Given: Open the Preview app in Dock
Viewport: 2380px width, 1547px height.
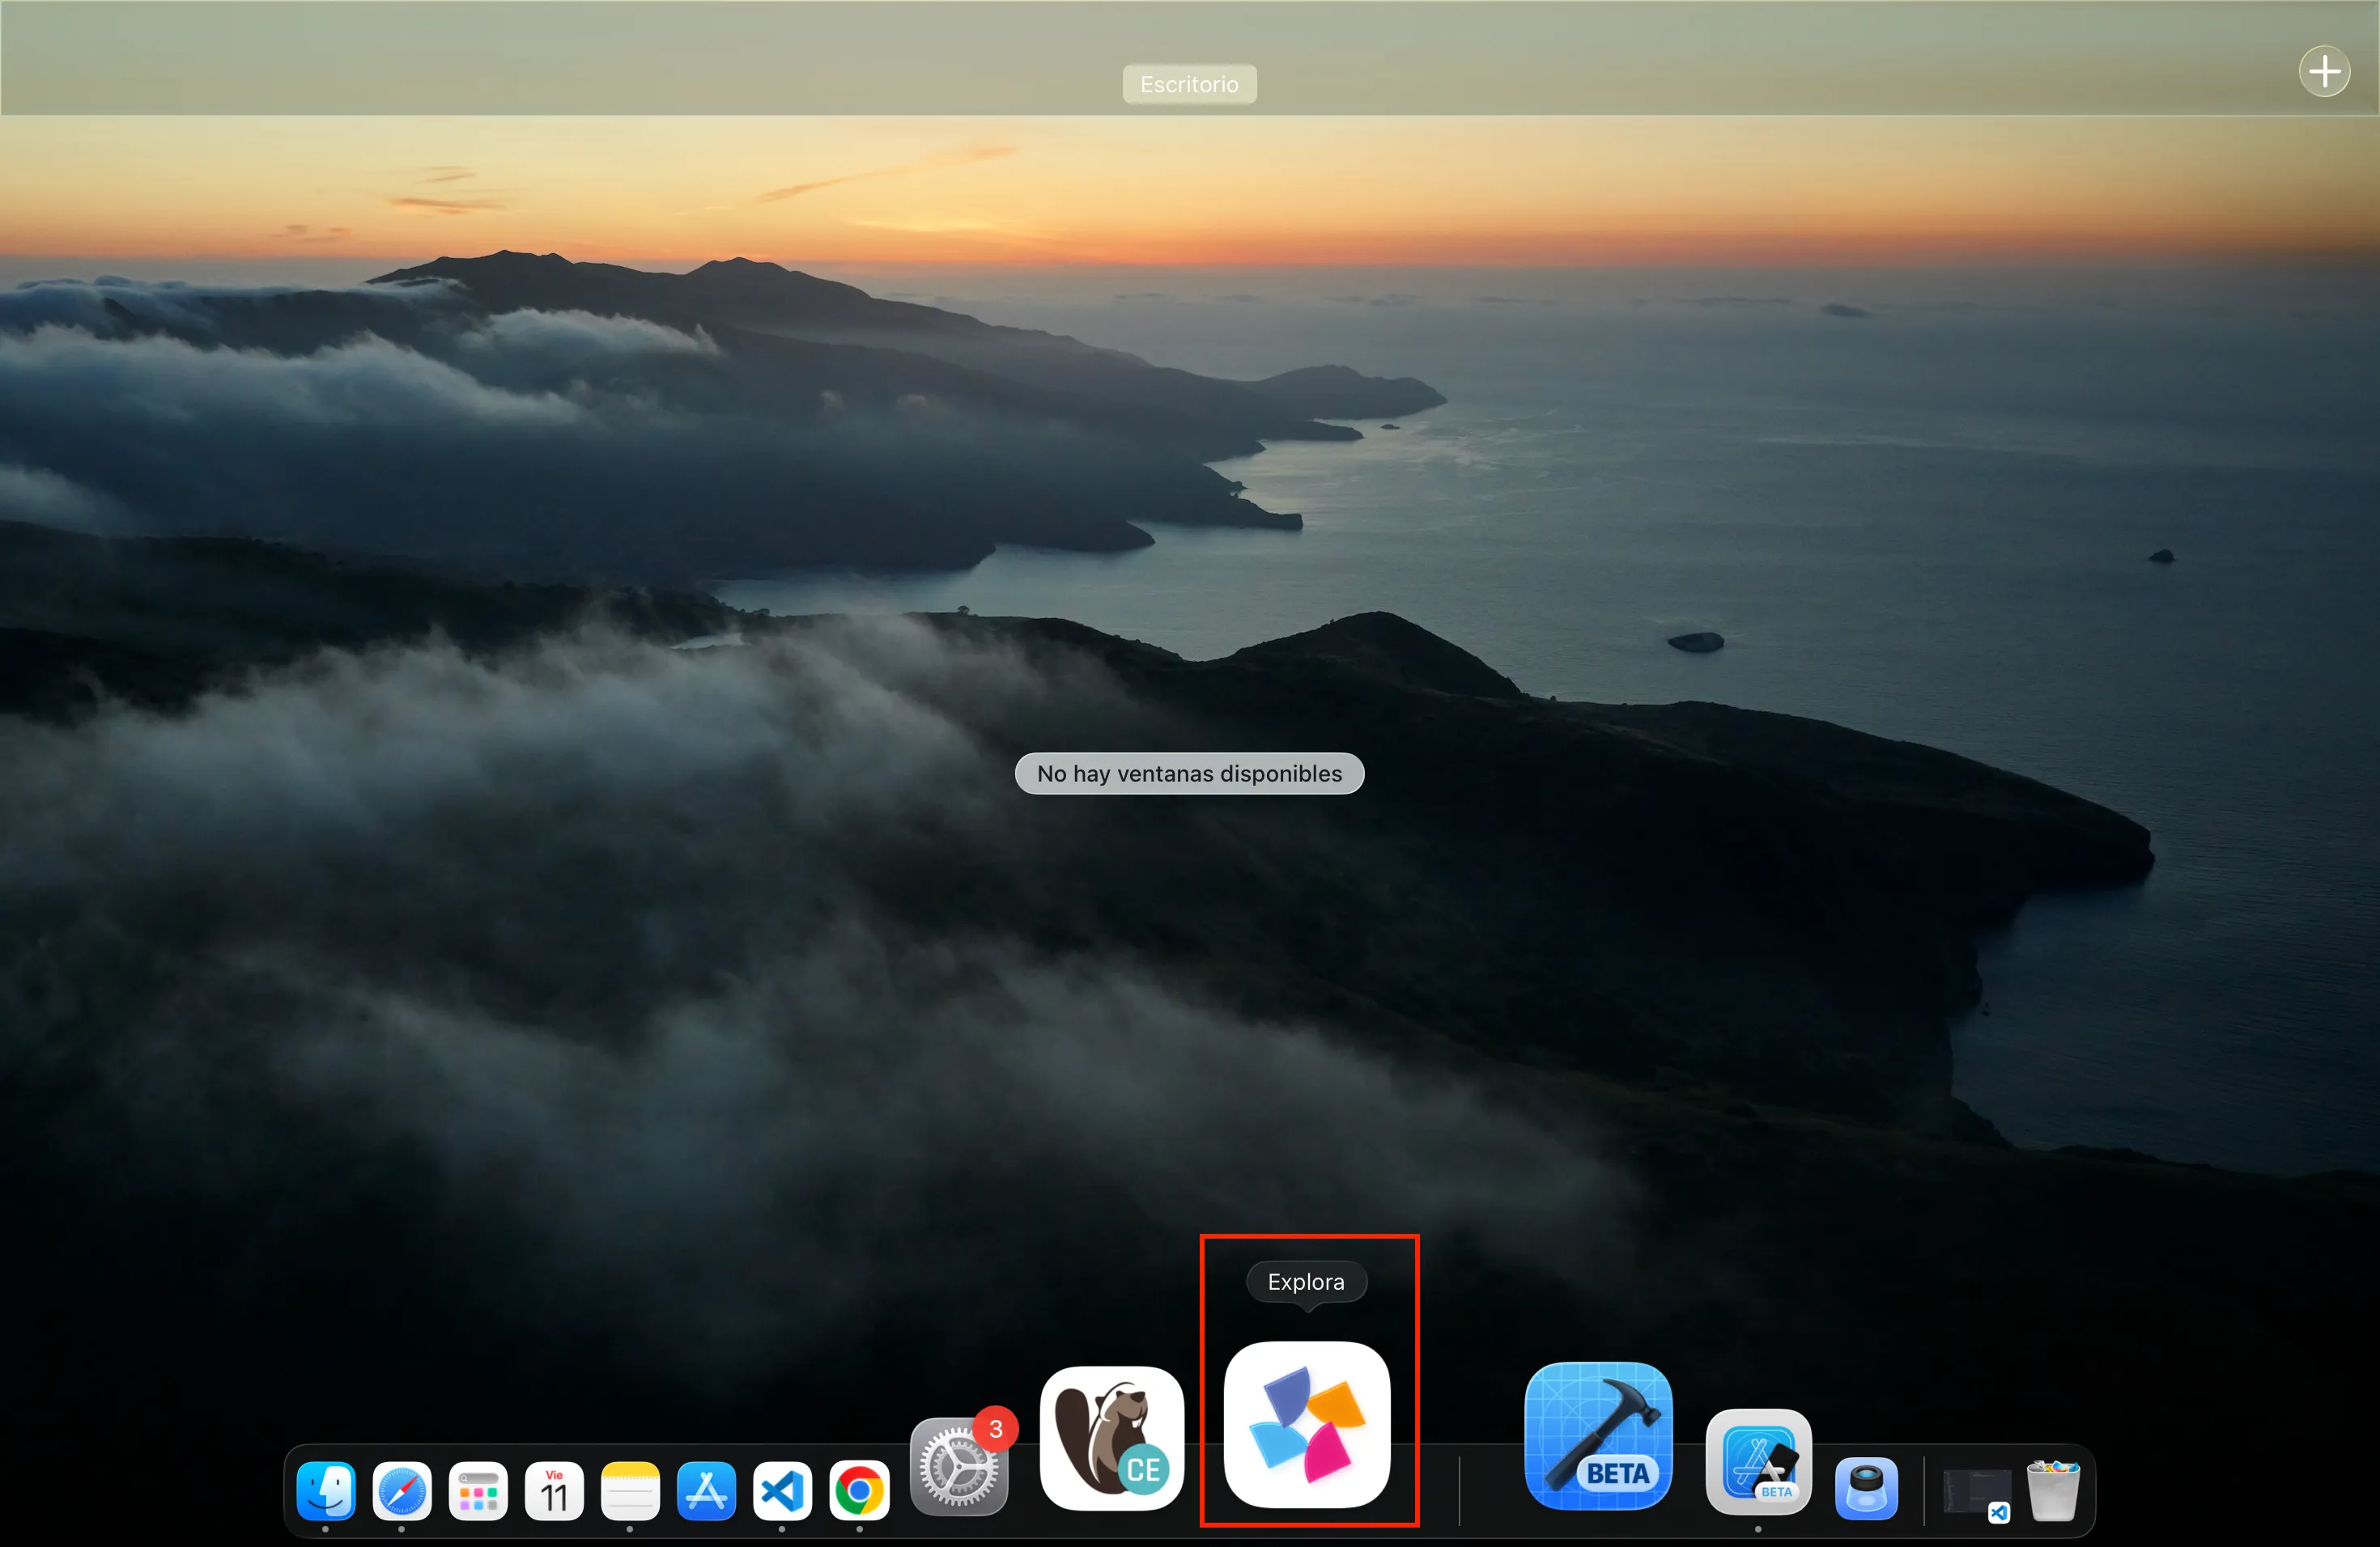Looking at the screenshot, I should pyautogui.click(x=1867, y=1488).
